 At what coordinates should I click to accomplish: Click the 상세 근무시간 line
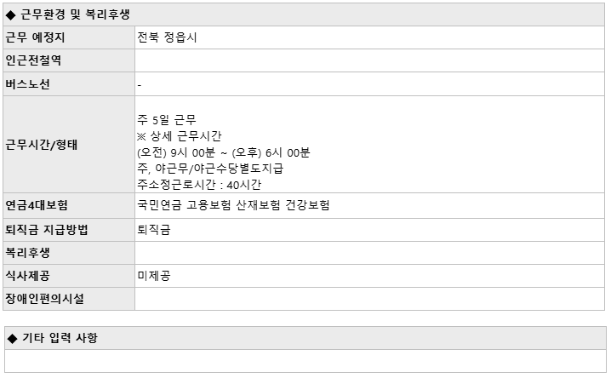coord(180,136)
